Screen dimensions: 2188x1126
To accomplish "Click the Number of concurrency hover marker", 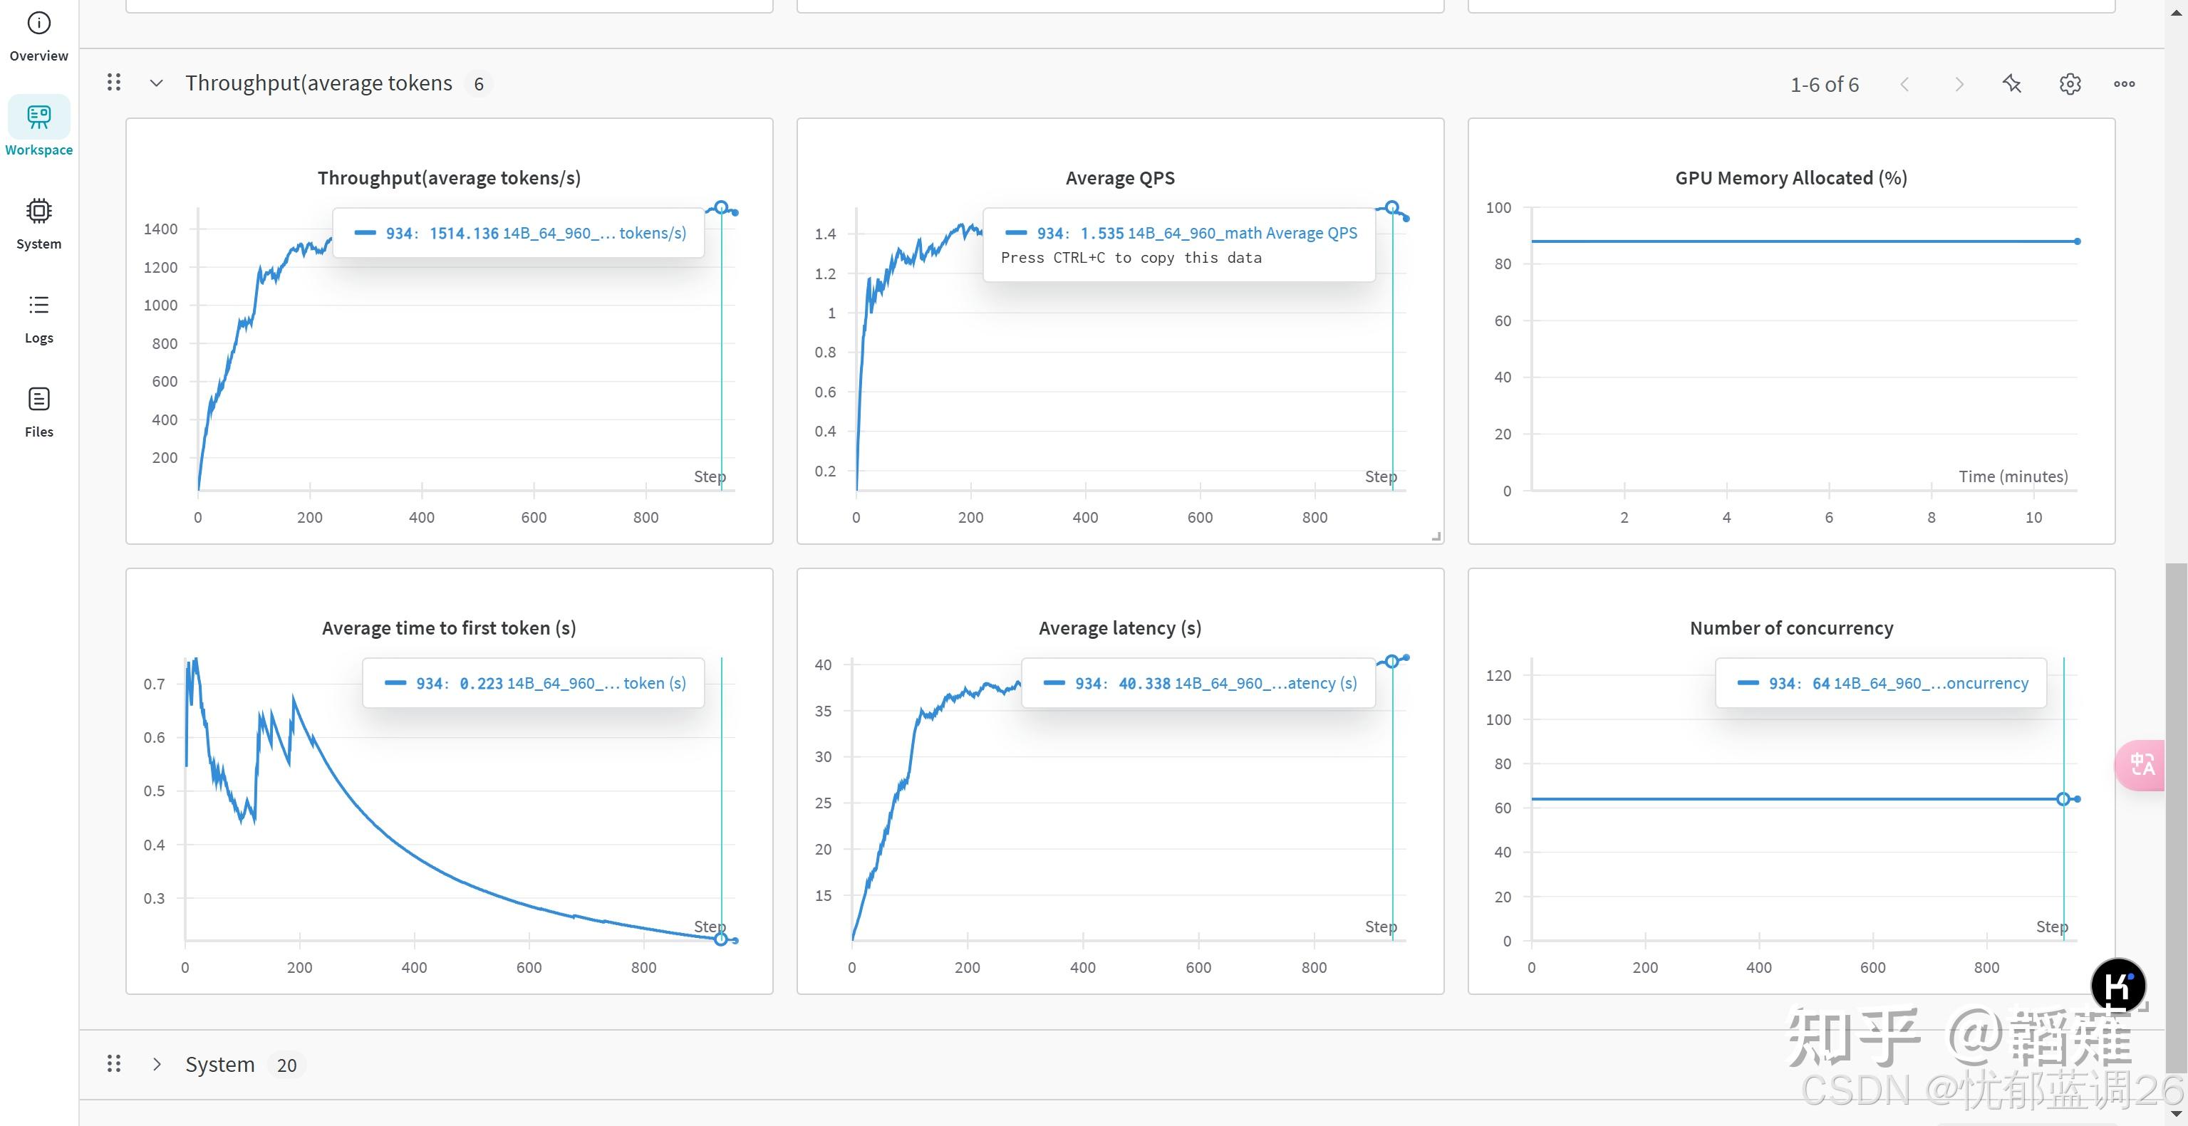I will [x=2063, y=799].
